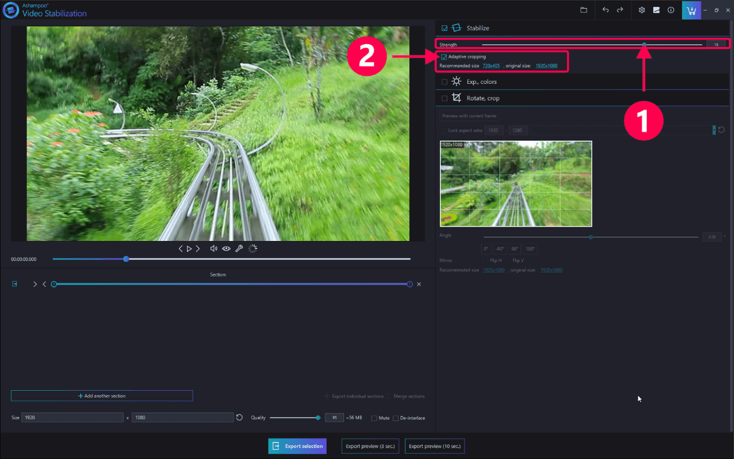
Task: Click the section export icon
Action: (15, 284)
